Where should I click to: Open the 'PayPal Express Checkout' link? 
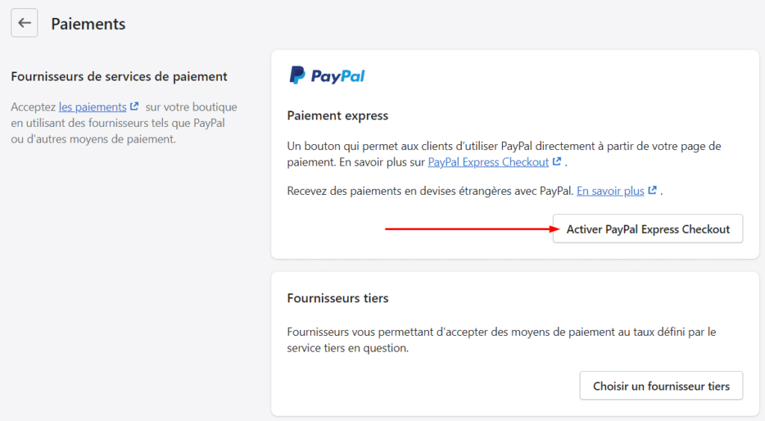coord(489,162)
